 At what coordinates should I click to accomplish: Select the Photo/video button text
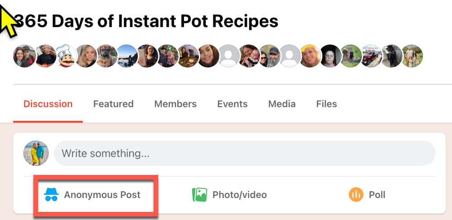pyautogui.click(x=240, y=195)
